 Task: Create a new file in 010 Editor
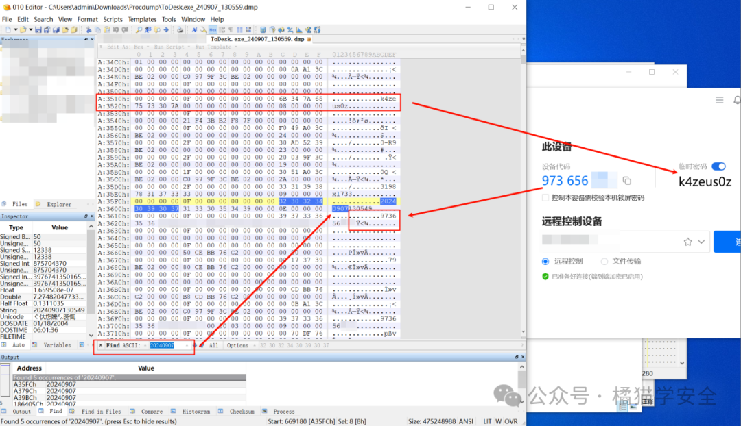pyautogui.click(x=8, y=29)
